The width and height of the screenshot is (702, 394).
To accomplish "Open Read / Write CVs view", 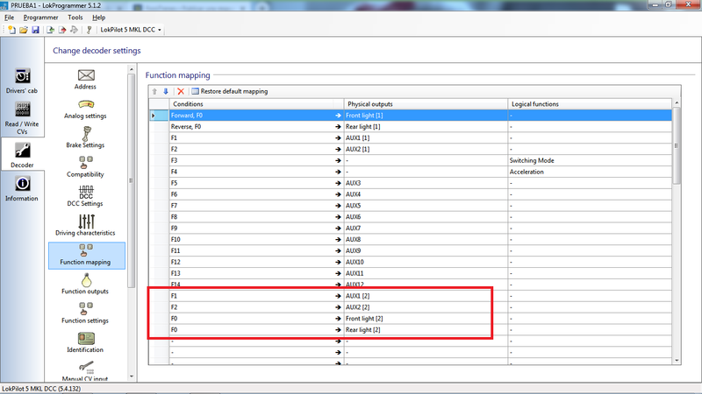I will pyautogui.click(x=22, y=118).
